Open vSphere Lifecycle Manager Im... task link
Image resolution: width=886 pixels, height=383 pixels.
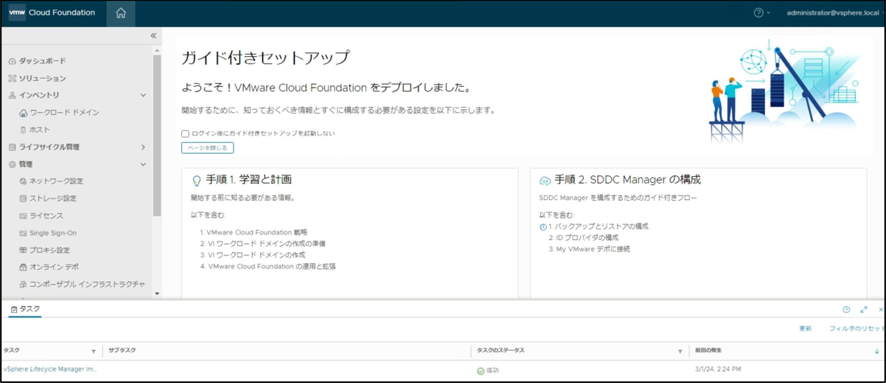(50, 368)
